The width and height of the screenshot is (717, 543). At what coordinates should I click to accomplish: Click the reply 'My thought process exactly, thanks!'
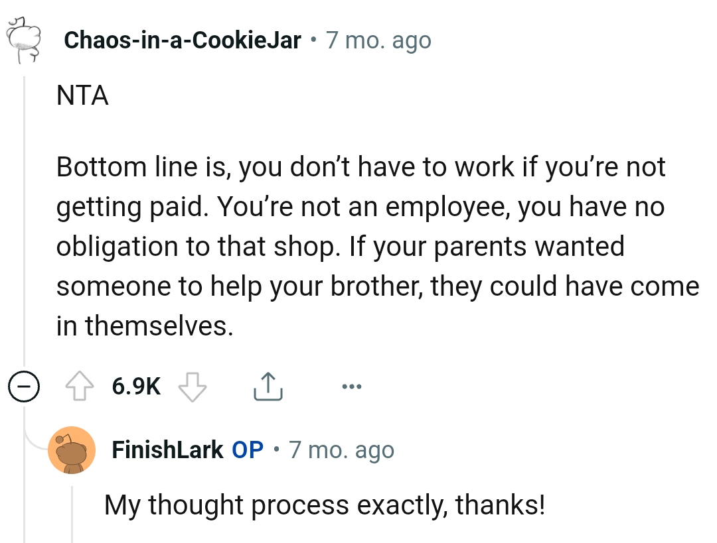point(325,505)
